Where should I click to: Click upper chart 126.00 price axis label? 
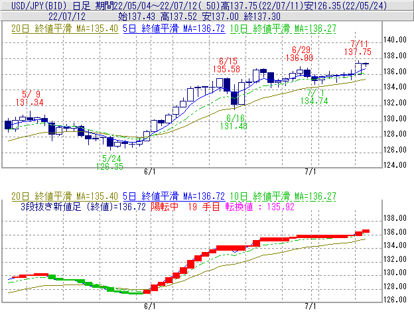click(x=395, y=150)
